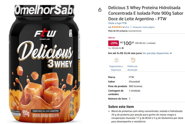Viewport: 185px width, 124px height.
Task: Click Pesquisar nesta página link
Action: 144,27
